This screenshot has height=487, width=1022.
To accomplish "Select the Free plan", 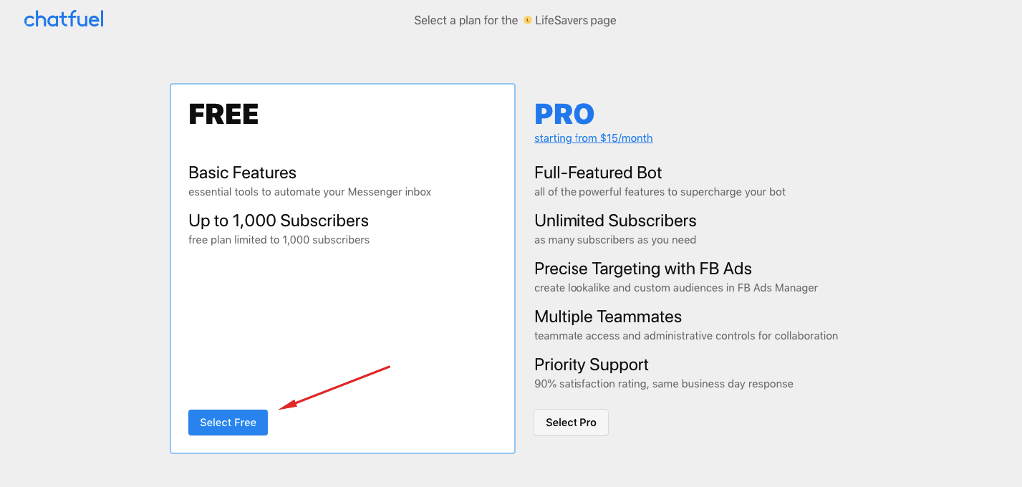I will pos(228,422).
